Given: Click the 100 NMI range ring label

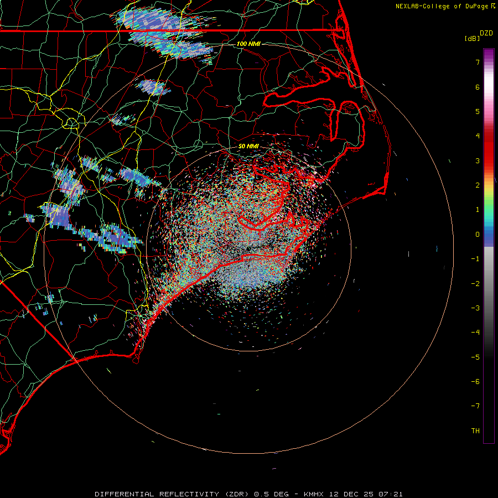Looking at the screenshot, I should [x=248, y=44].
